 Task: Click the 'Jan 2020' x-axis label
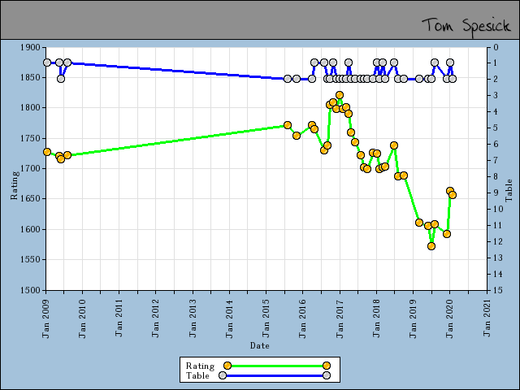449,318
